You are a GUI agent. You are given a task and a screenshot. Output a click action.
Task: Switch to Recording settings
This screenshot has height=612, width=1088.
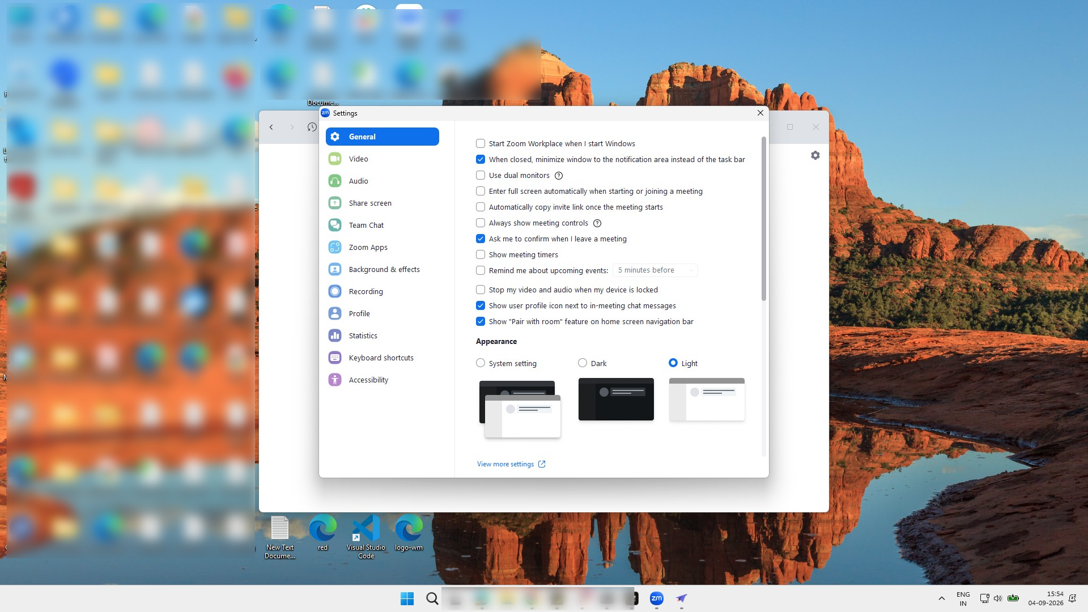click(382, 291)
